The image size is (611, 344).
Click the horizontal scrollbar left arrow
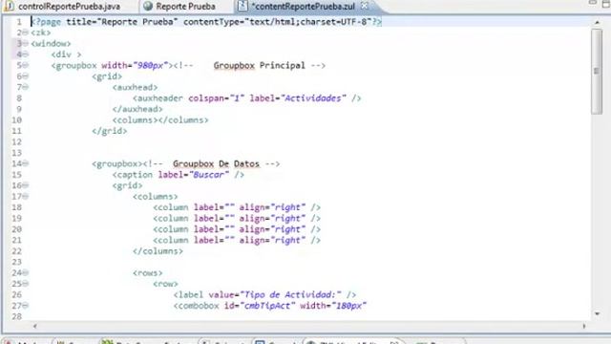[x=35, y=326]
